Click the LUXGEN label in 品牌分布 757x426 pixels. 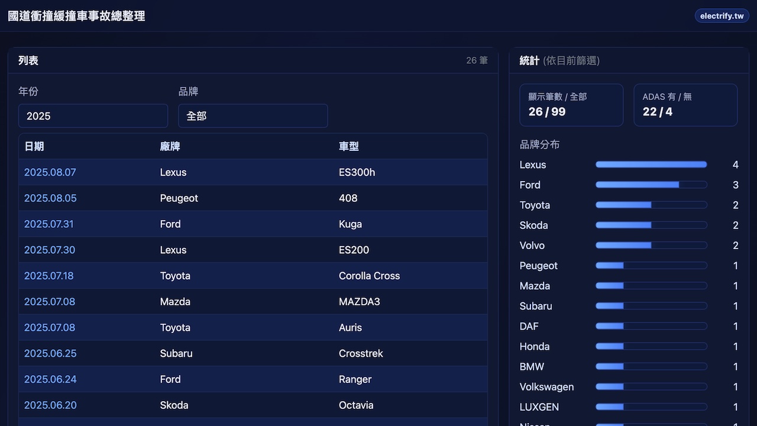point(539,407)
